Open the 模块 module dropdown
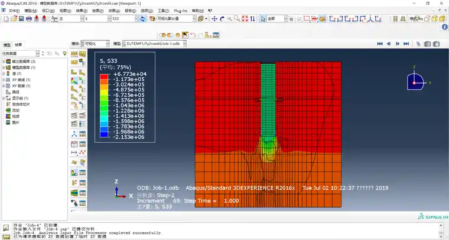Viewport: 449px width, 240px height. point(95,44)
